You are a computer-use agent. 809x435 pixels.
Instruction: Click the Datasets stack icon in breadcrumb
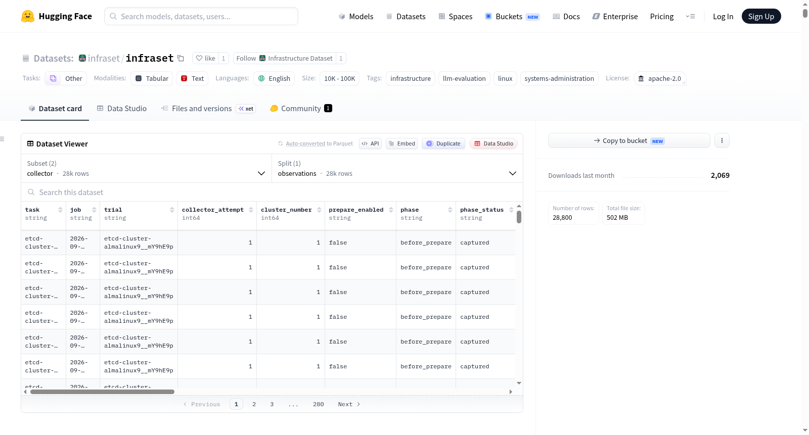point(26,59)
